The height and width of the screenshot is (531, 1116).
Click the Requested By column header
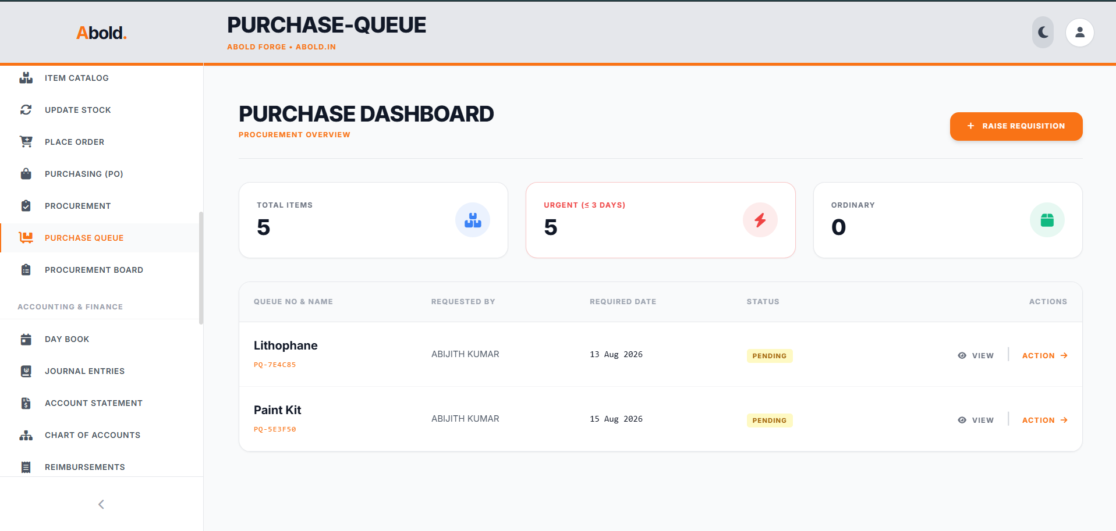463,301
